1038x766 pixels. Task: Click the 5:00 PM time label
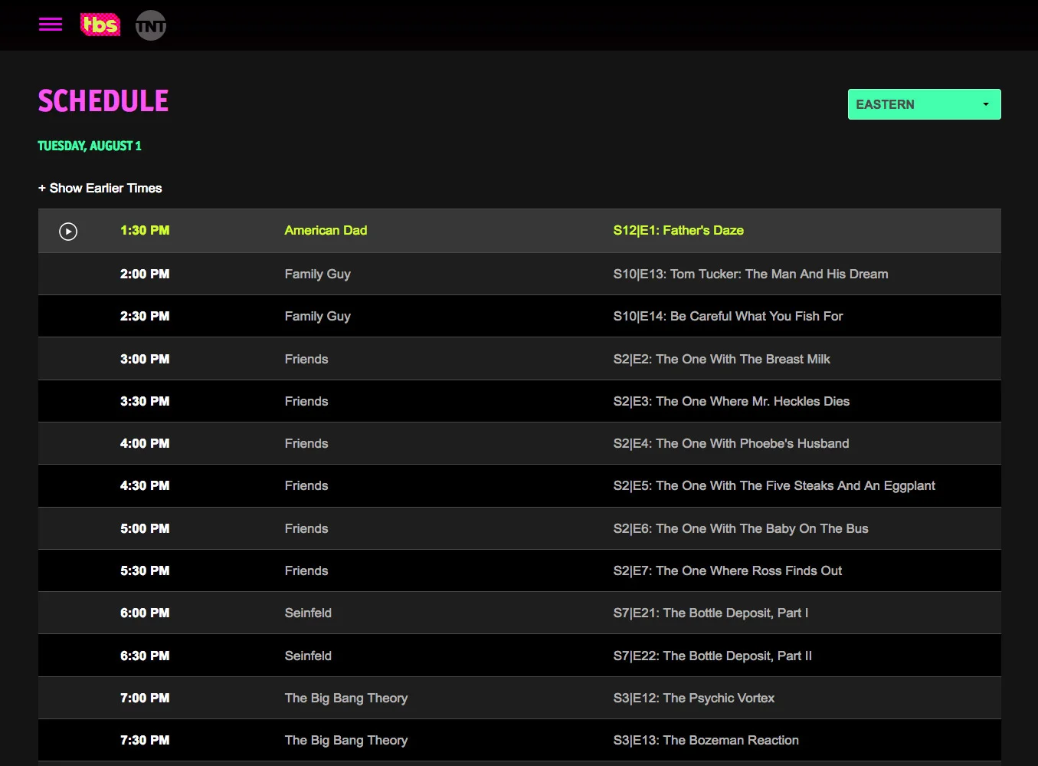coord(145,528)
